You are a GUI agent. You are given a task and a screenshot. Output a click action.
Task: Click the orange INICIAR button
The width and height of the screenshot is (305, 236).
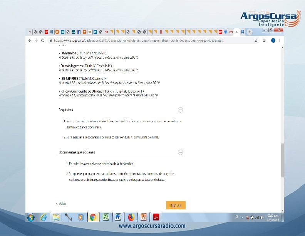point(176,205)
